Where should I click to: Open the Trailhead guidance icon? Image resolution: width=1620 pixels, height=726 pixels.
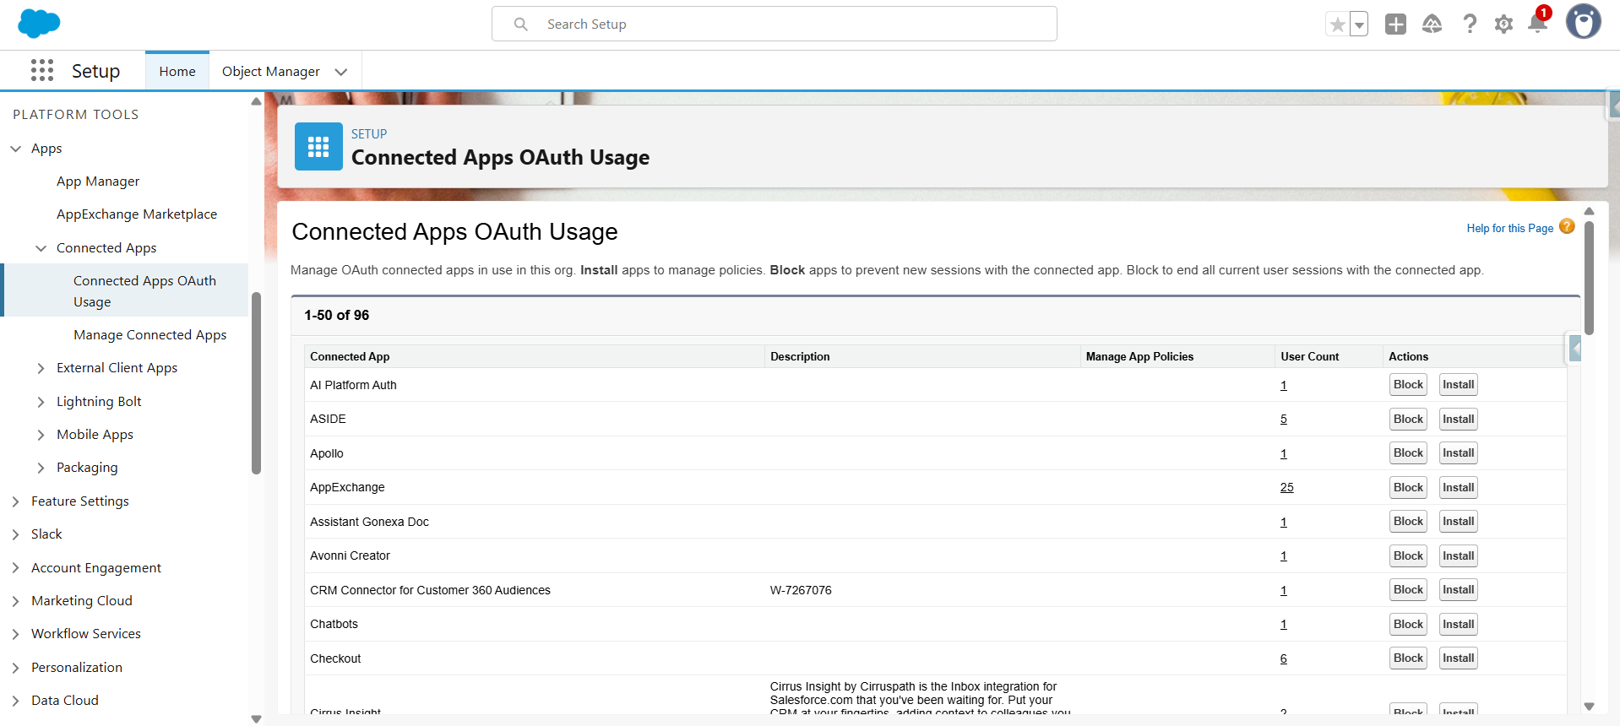1432,24
